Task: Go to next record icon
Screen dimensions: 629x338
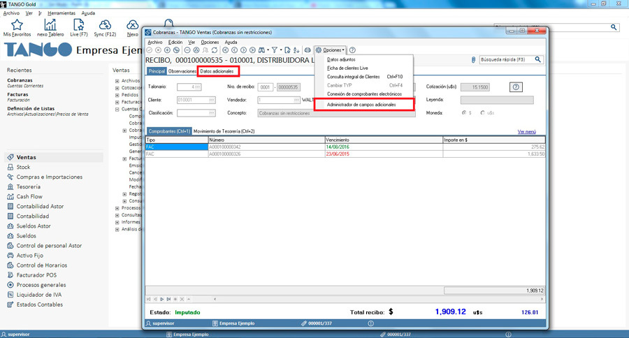Action: click(x=243, y=50)
